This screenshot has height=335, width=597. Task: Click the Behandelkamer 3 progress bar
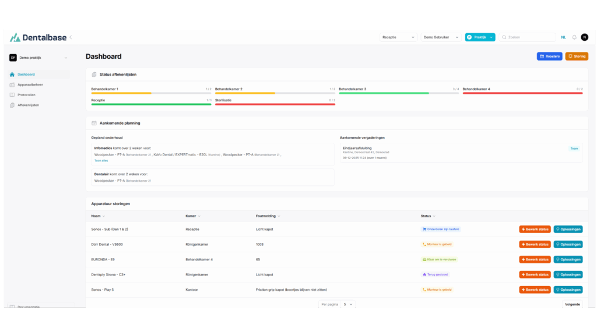(x=399, y=93)
